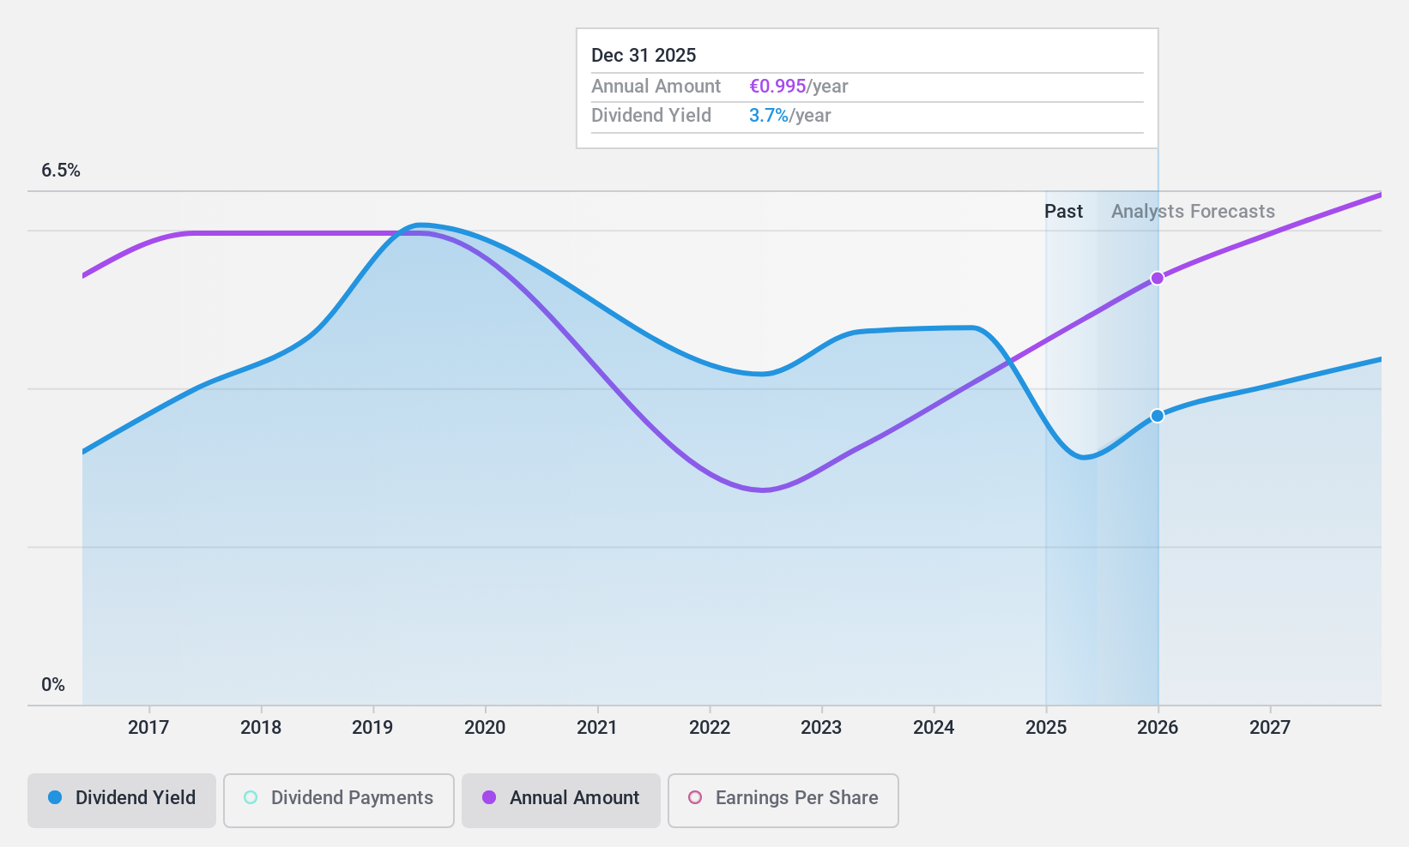Click the 2026 axis label

(1158, 727)
